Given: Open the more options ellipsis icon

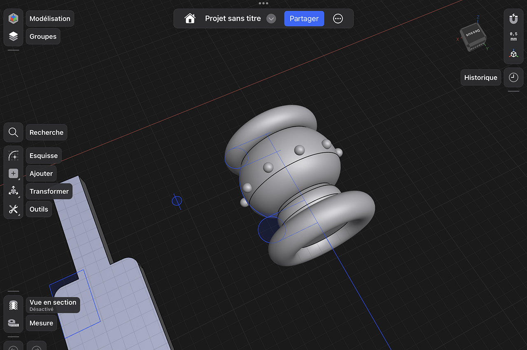Looking at the screenshot, I should tap(338, 19).
